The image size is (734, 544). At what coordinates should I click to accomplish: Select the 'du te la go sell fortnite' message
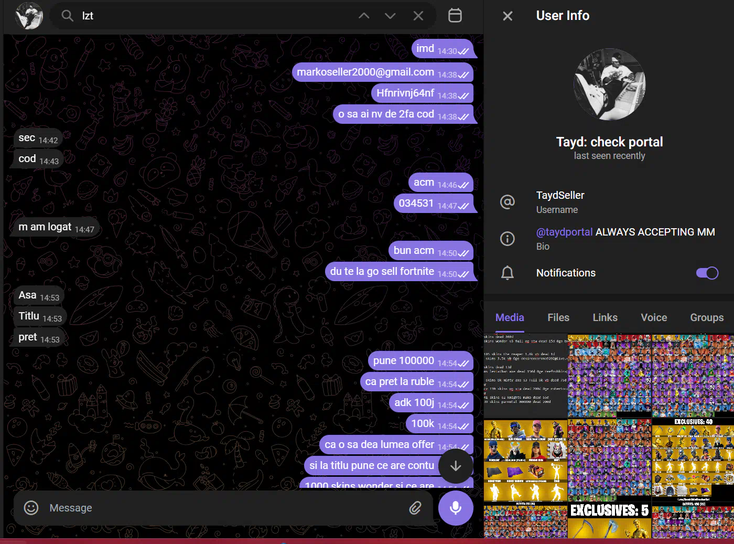click(399, 272)
